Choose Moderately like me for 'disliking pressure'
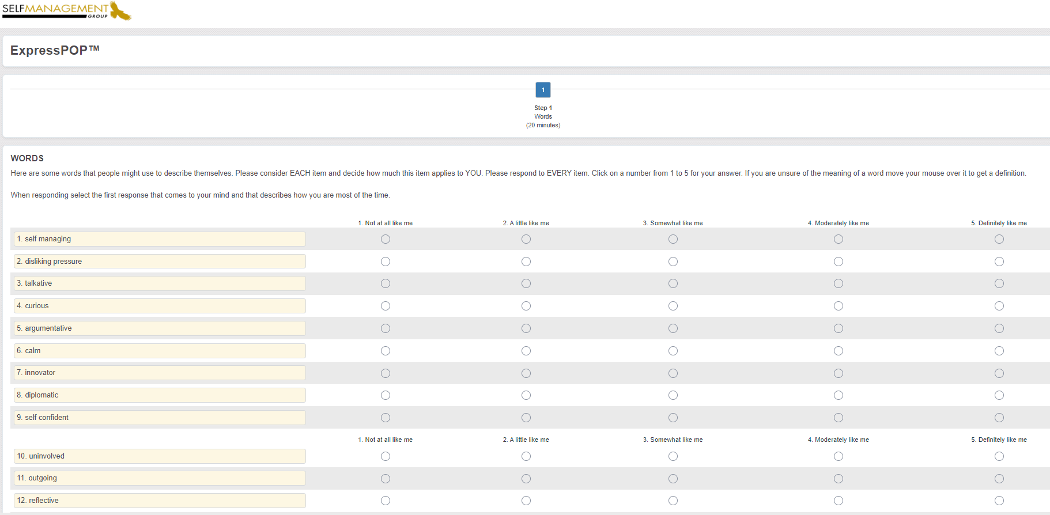 [839, 262]
